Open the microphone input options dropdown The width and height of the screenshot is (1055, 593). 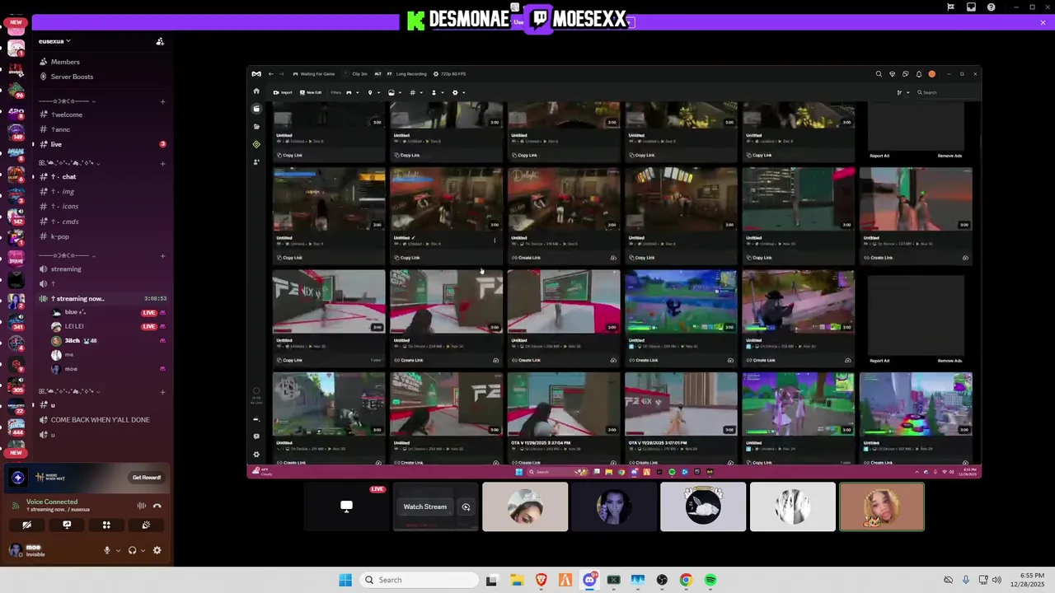[x=118, y=550]
